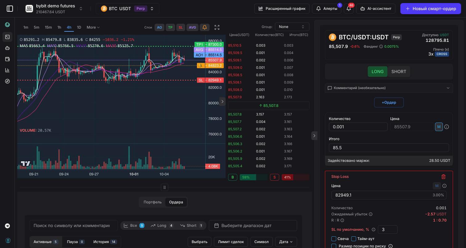The height and width of the screenshot is (248, 466).
Task: Open the compass explore sidebar icon
Action: tap(7, 81)
